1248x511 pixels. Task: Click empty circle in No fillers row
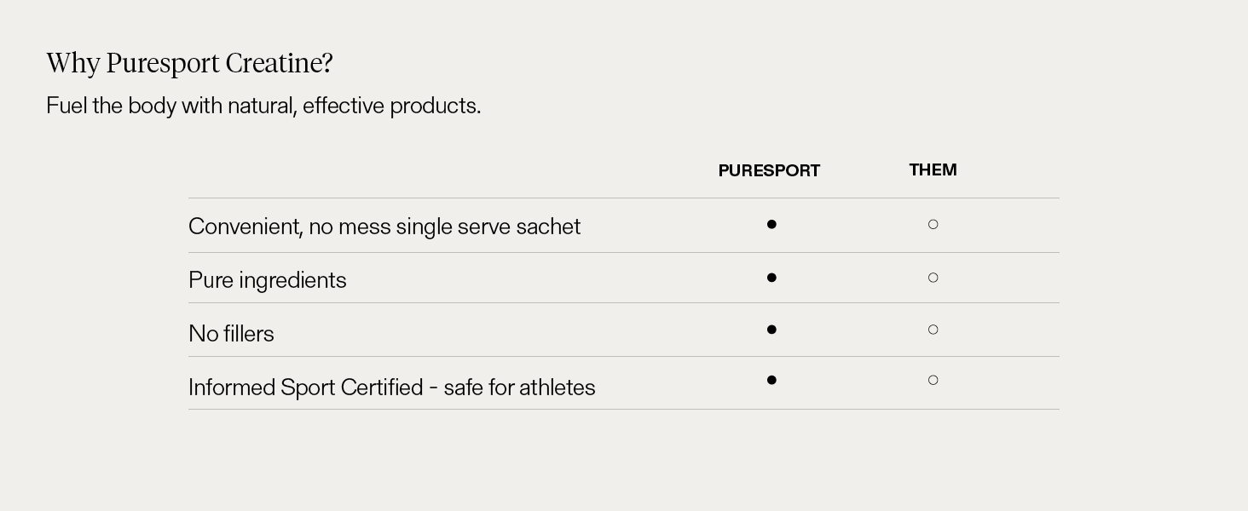tap(933, 330)
